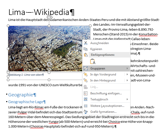Collapse the Geographische Lage heading triangle
Image resolution: width=168 pixels, height=130 pixels.
7,101
